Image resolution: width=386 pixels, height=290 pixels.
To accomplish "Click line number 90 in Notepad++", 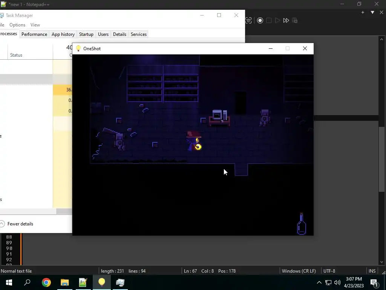I will point(9,248).
